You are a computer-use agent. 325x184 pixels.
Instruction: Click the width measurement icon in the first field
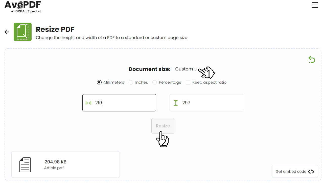click(88, 103)
